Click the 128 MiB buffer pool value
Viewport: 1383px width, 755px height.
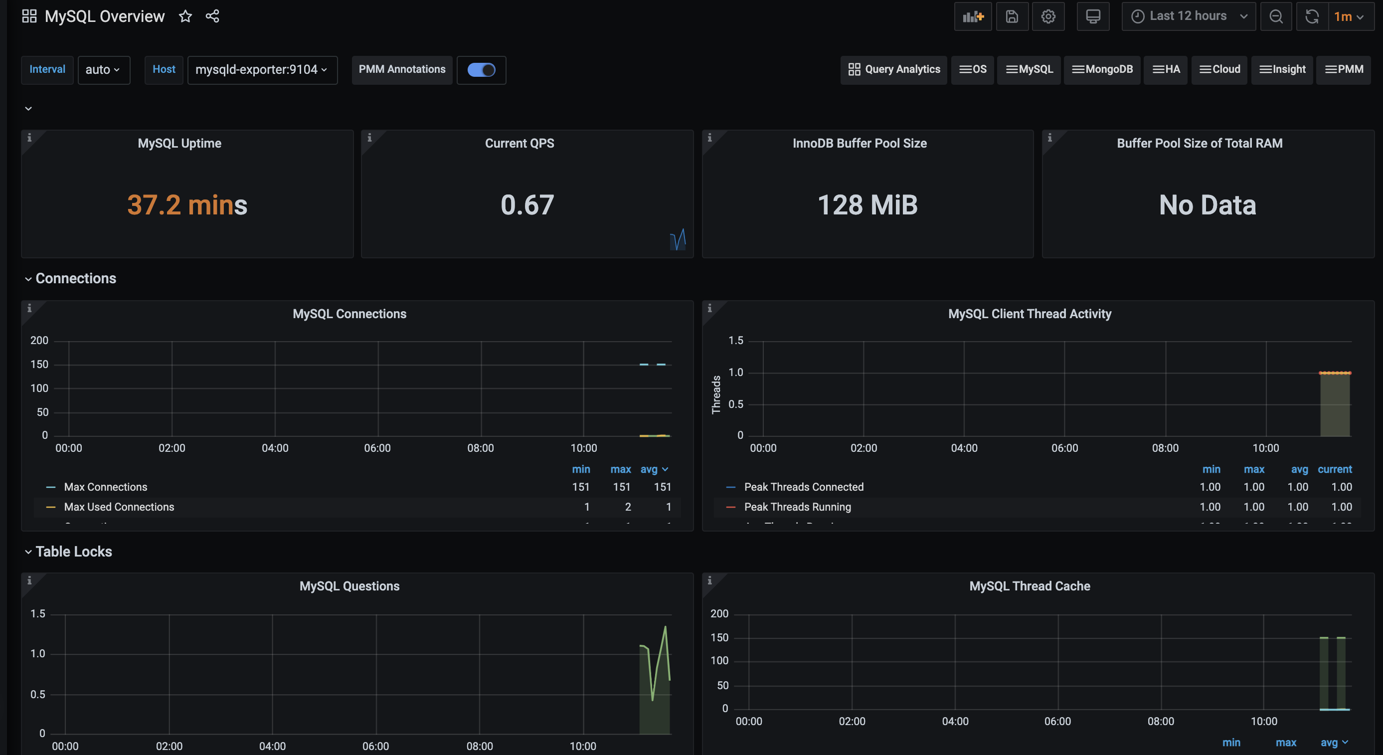[x=867, y=205]
